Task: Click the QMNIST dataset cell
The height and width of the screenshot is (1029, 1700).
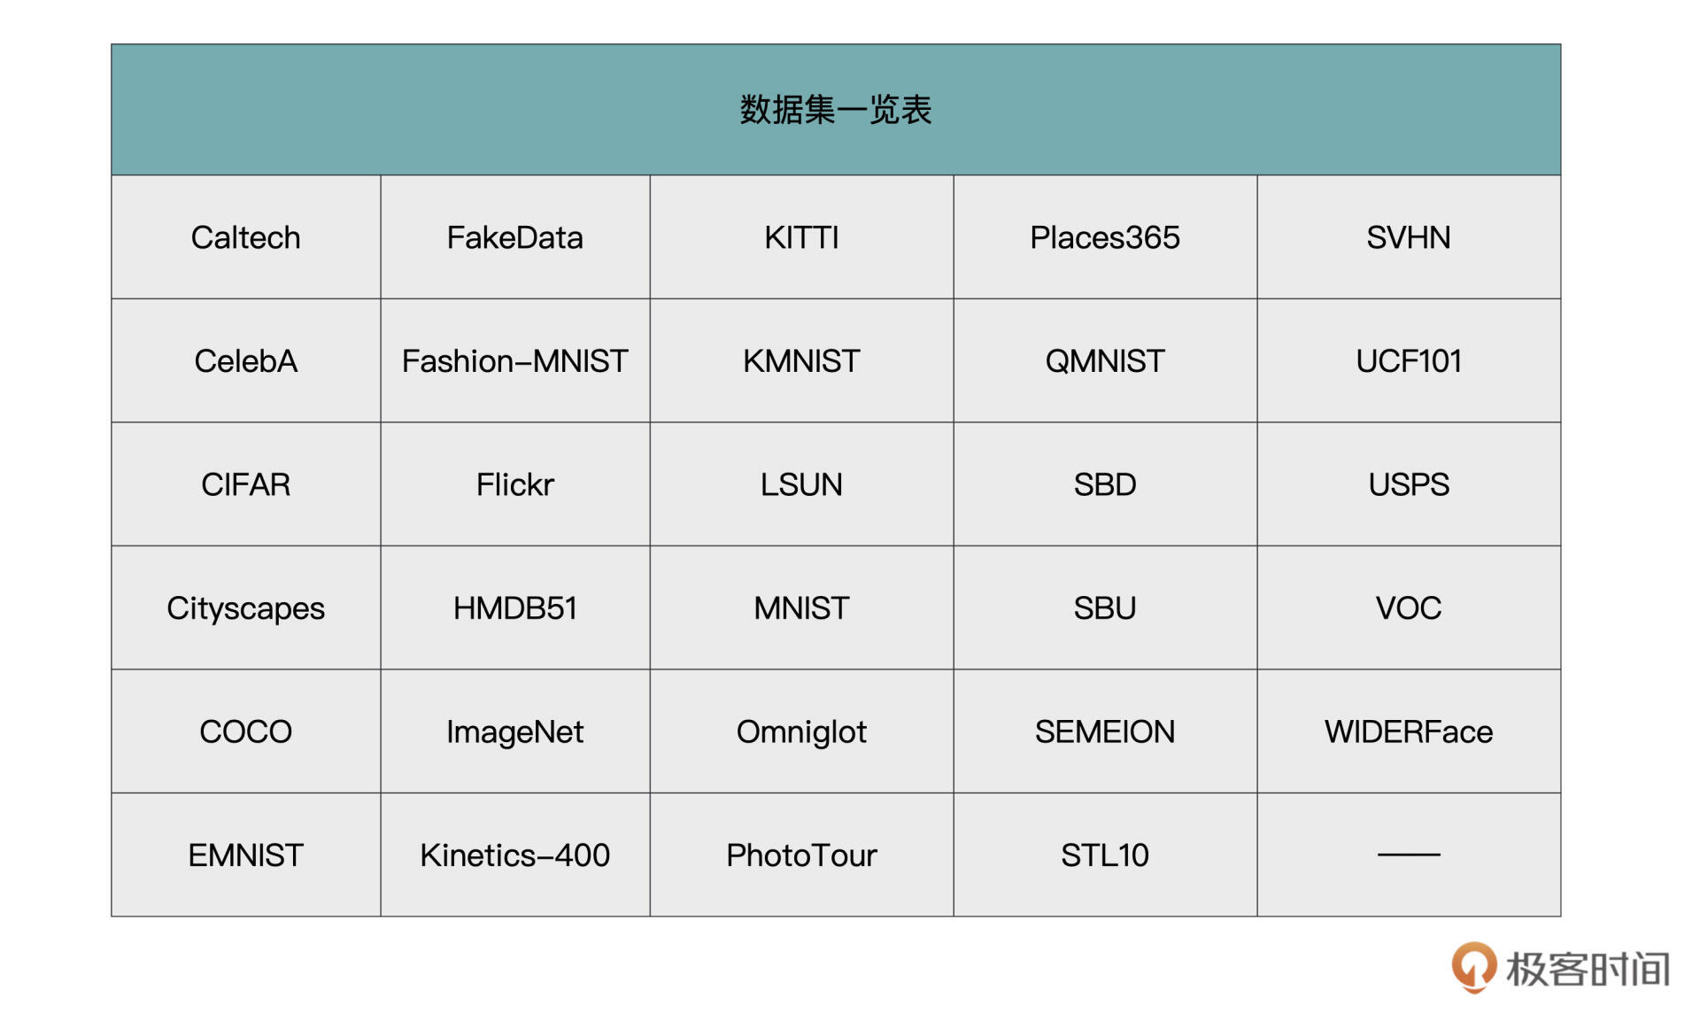Action: (x=1104, y=360)
